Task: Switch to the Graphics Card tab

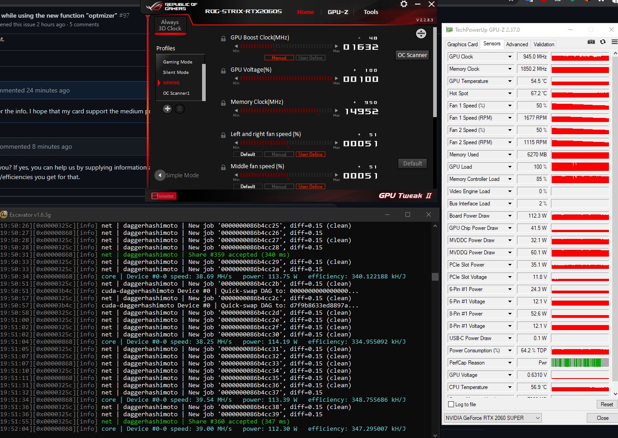Action: [x=462, y=44]
